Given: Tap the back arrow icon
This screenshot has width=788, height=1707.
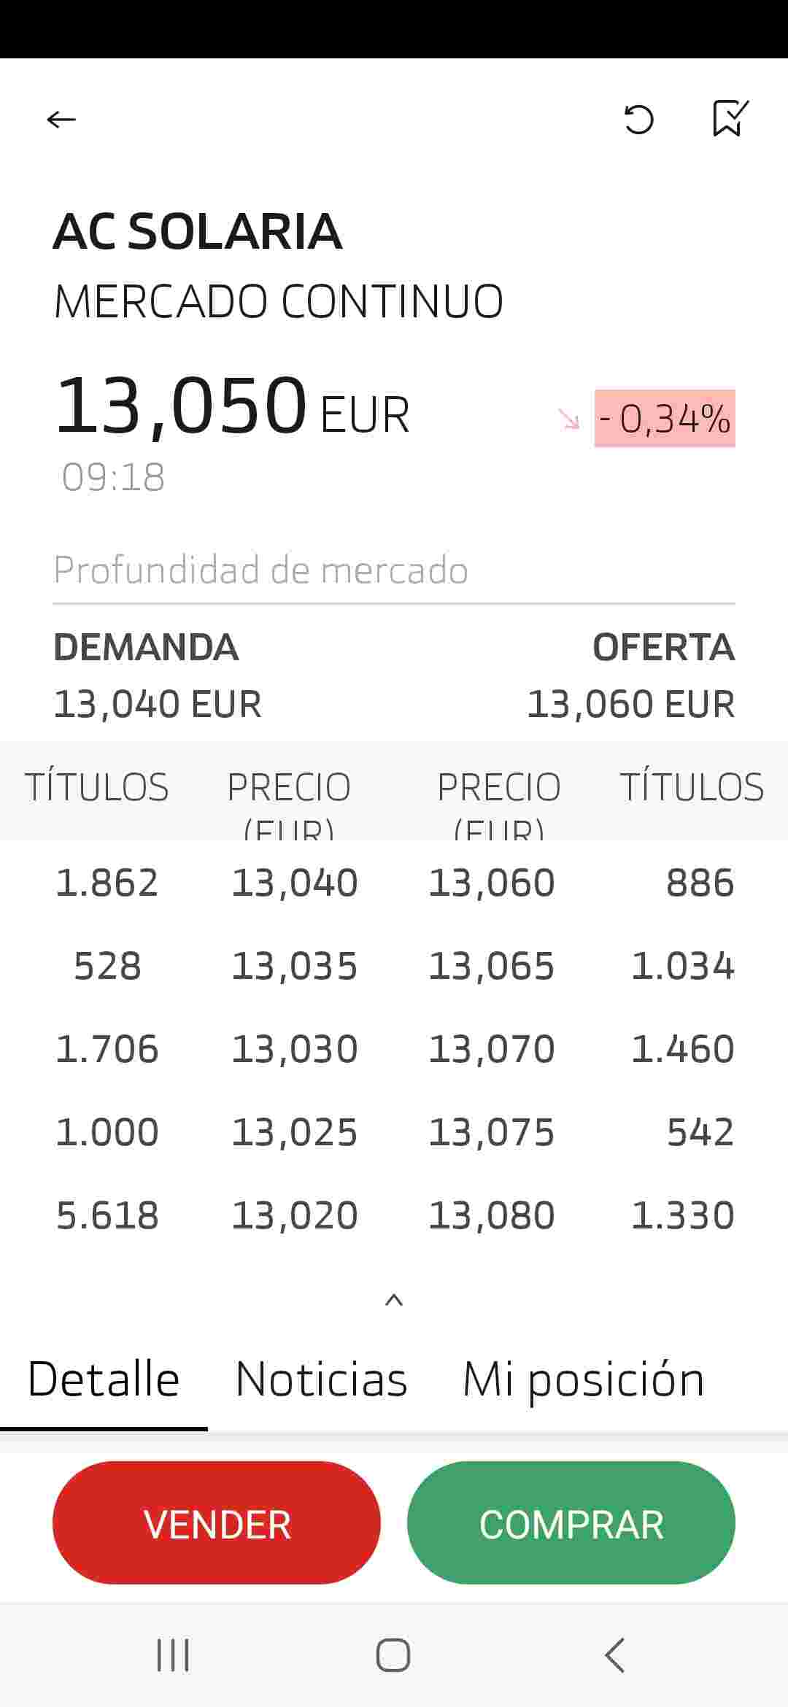Looking at the screenshot, I should [61, 119].
